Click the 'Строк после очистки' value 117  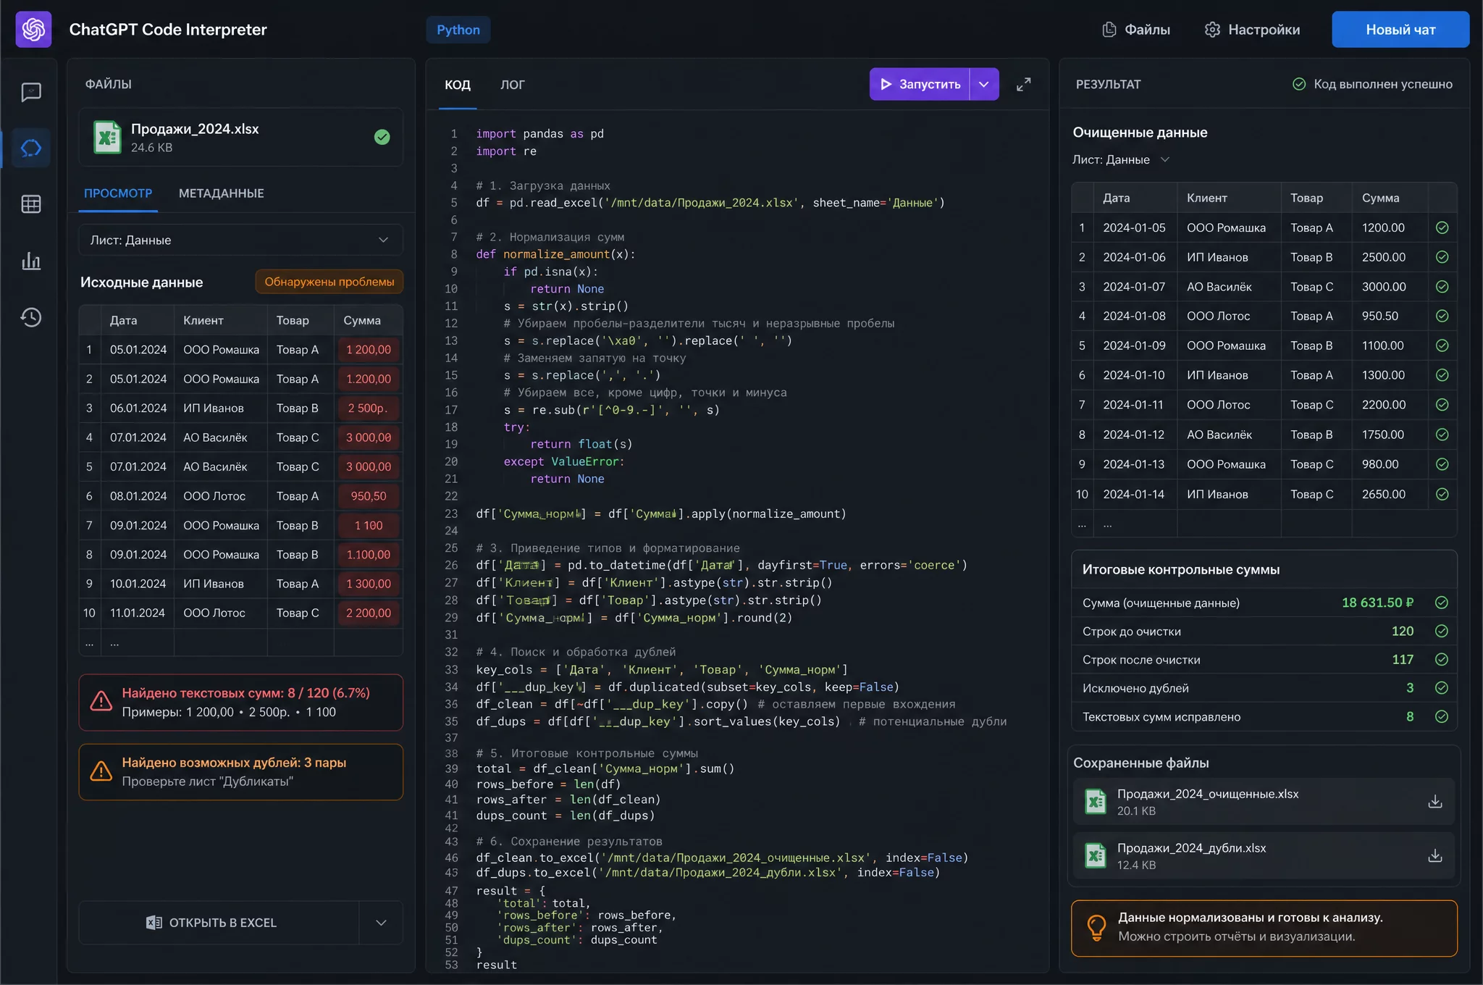pos(1403,659)
